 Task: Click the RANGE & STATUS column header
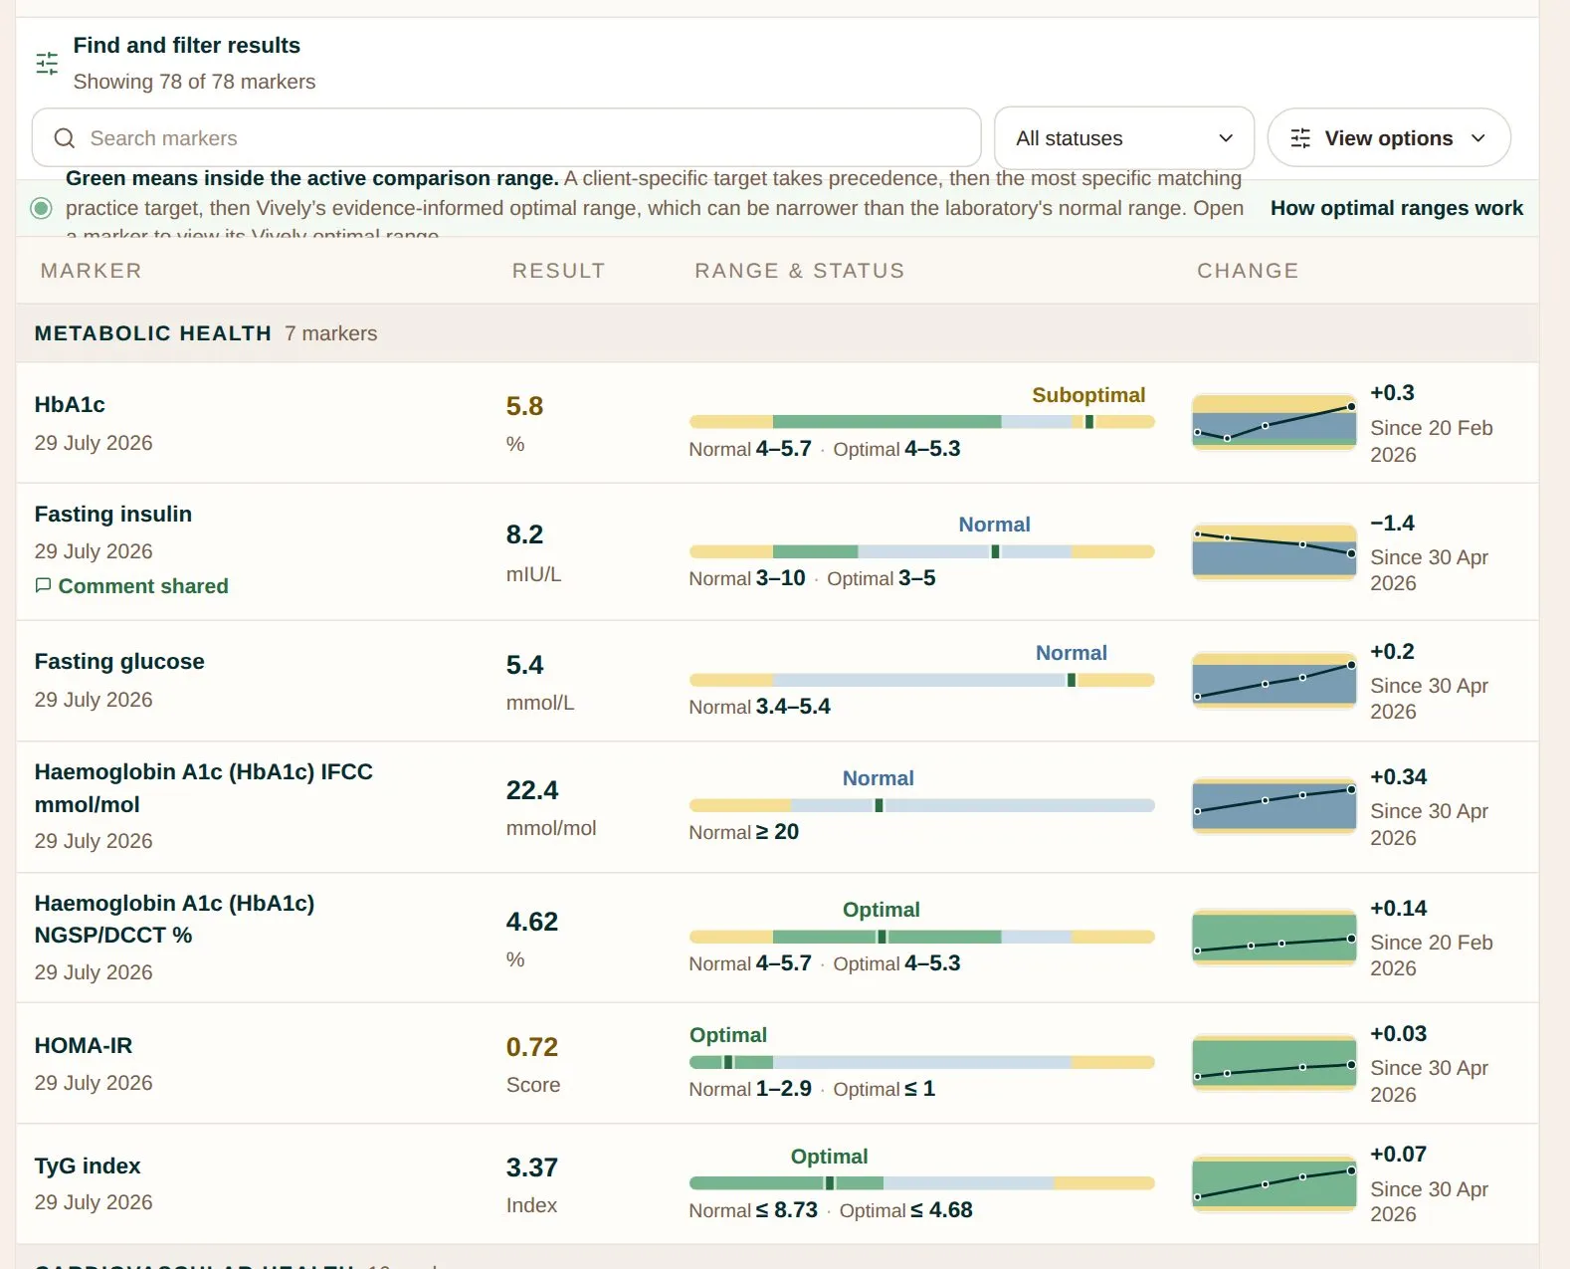click(800, 271)
